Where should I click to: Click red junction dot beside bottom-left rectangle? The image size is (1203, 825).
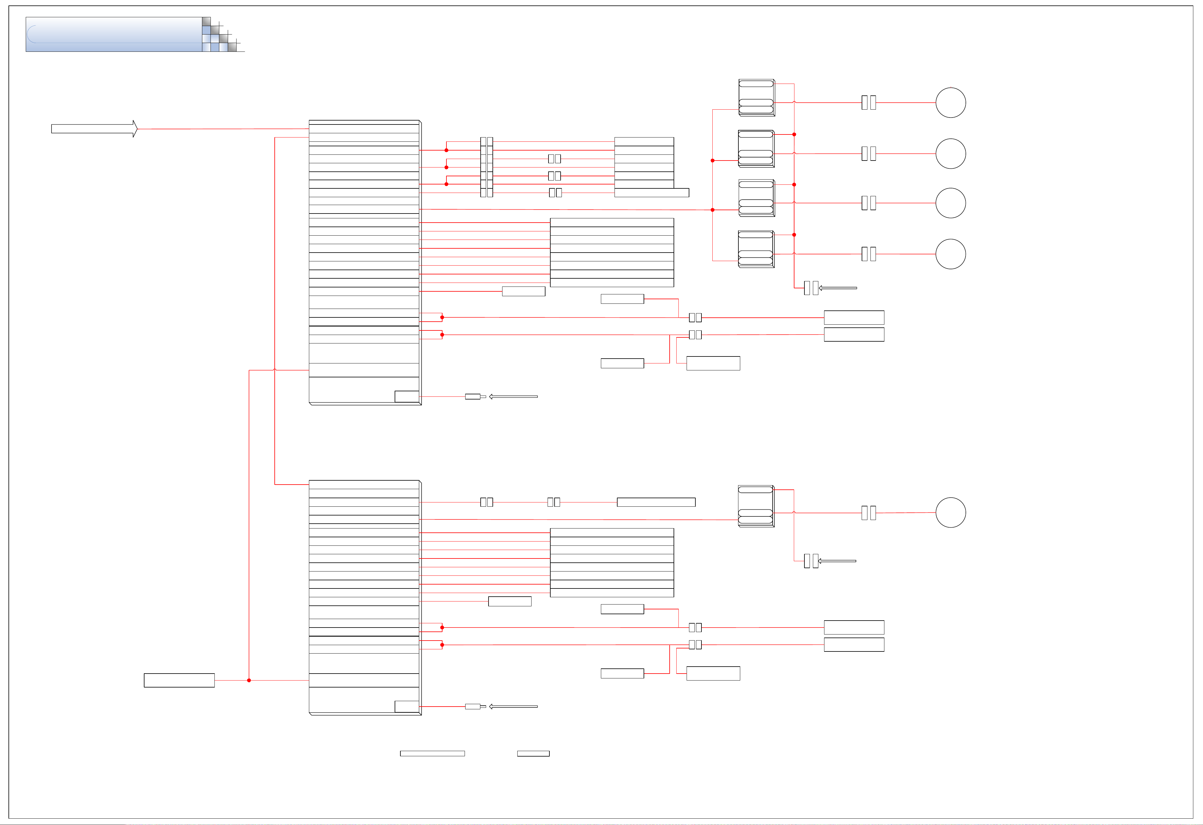(249, 680)
